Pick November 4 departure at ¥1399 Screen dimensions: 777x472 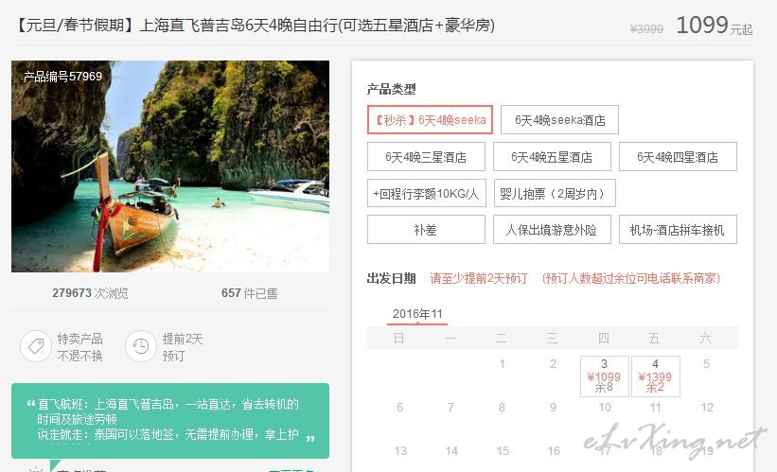(656, 376)
